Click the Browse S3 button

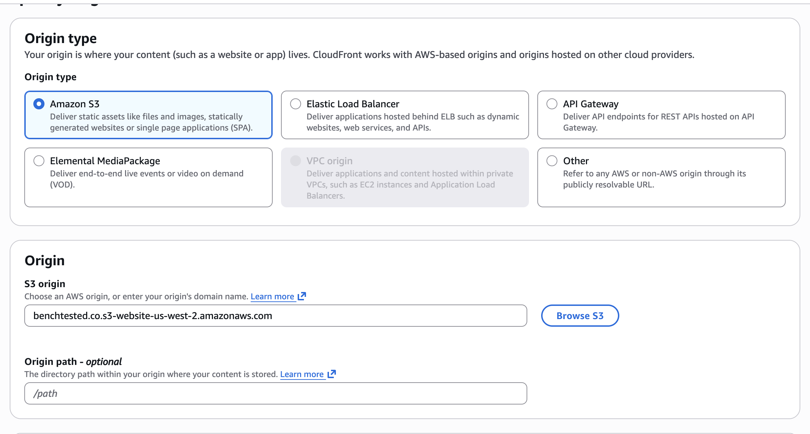click(580, 316)
